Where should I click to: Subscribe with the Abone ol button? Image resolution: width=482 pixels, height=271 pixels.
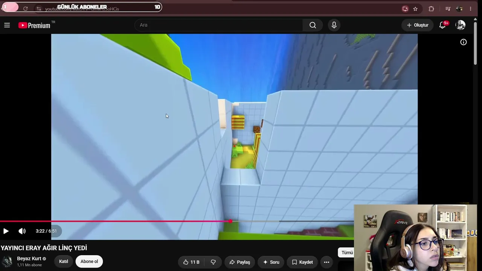[x=89, y=262]
